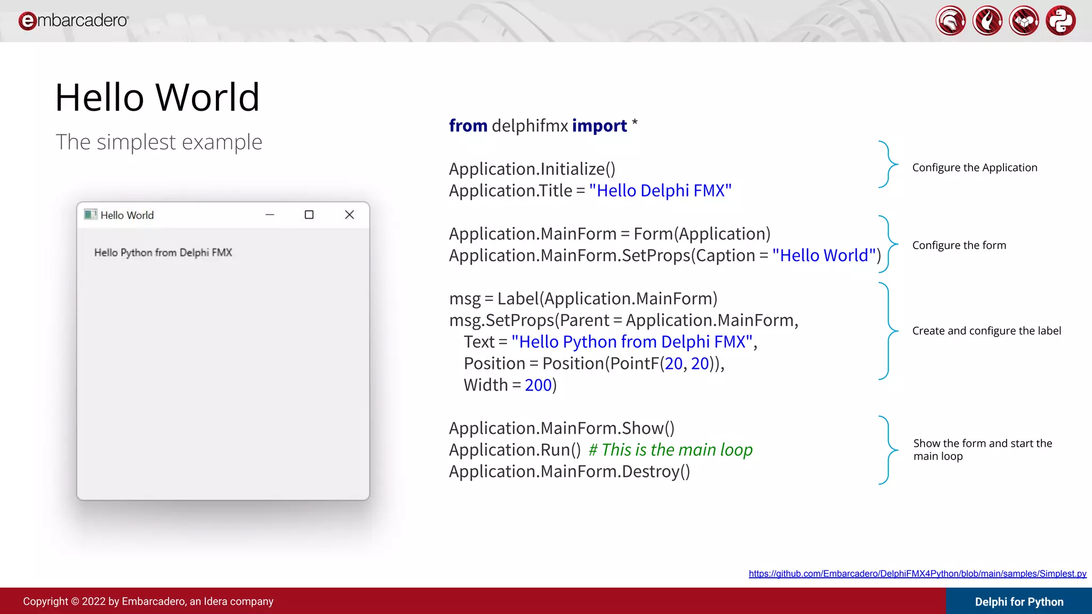This screenshot has height=614, width=1092.
Task: Click the Delphi helmet logo icon
Action: (950, 21)
